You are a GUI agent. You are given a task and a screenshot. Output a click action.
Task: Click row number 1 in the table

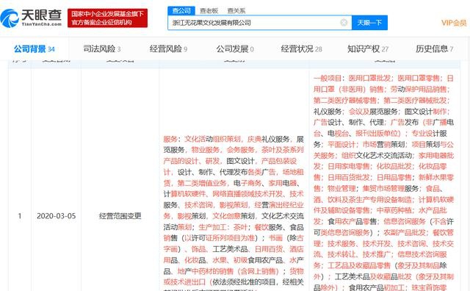point(20,216)
